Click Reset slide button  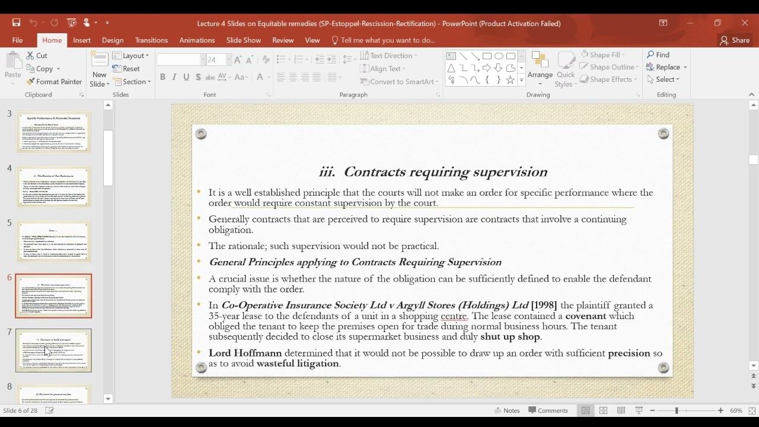tap(126, 69)
